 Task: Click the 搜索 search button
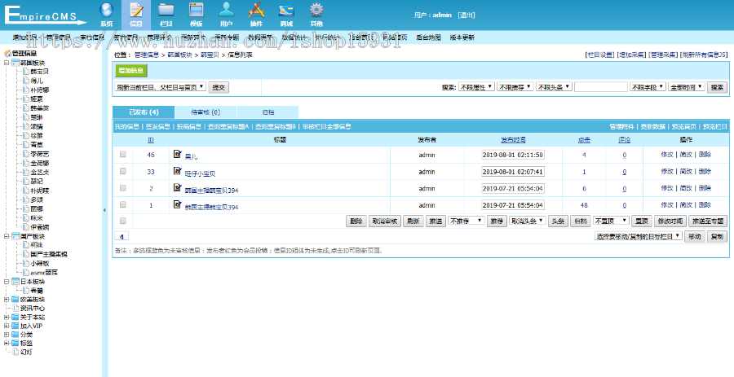(717, 87)
